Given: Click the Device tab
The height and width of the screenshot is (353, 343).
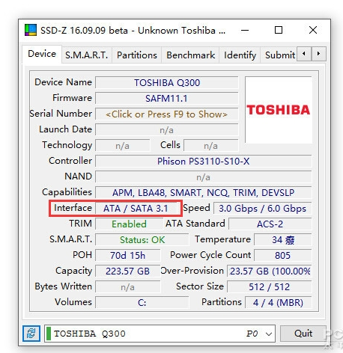Looking at the screenshot, I should [42, 54].
